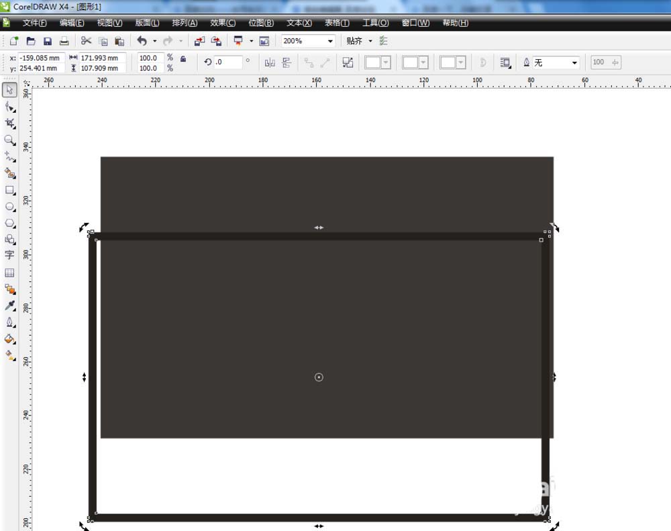The height and width of the screenshot is (531, 671).
Task: Select the Rectangle tool
Action: (10, 190)
